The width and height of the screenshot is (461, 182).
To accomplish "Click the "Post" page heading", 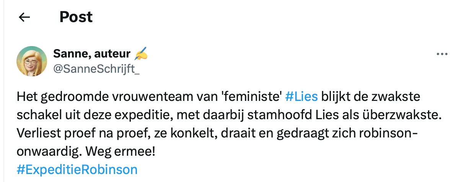I will coord(76,17).
